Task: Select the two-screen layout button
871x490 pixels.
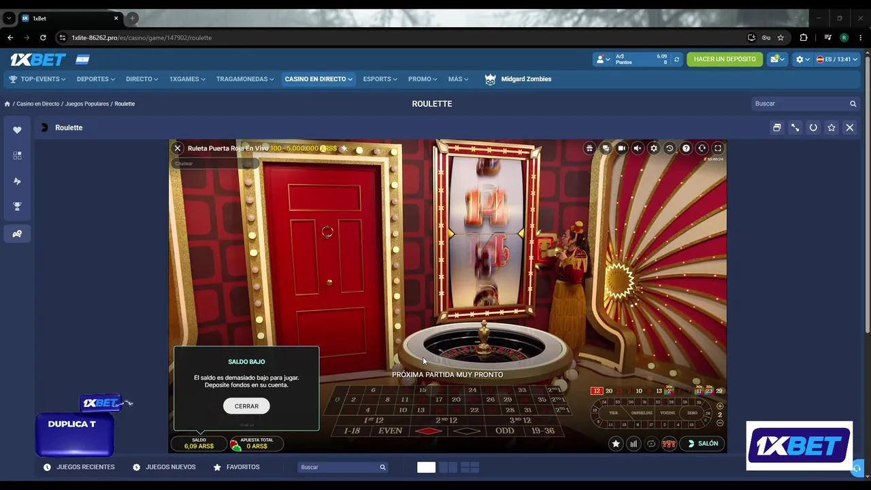Action: coord(448,468)
